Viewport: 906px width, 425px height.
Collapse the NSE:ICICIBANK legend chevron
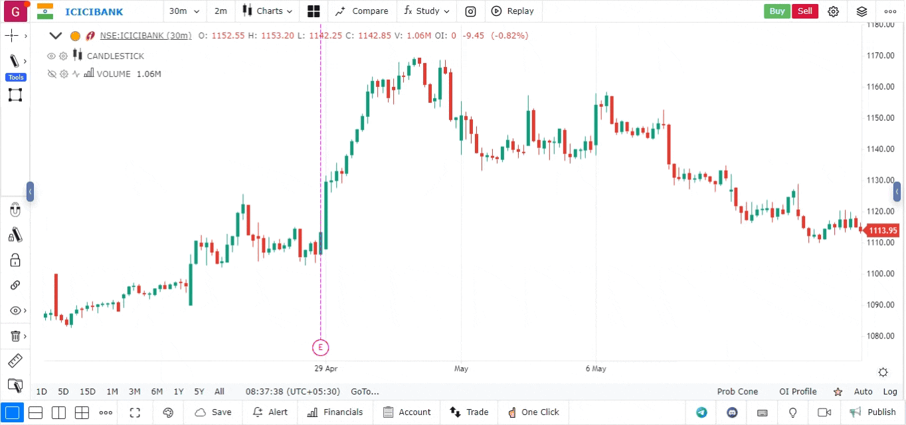coord(55,36)
